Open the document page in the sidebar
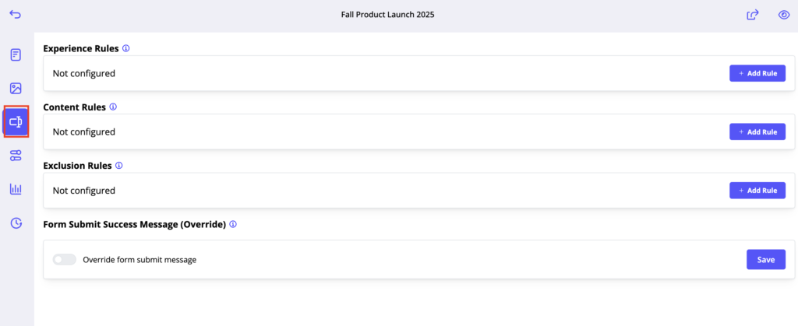The width and height of the screenshot is (798, 326). (x=16, y=54)
